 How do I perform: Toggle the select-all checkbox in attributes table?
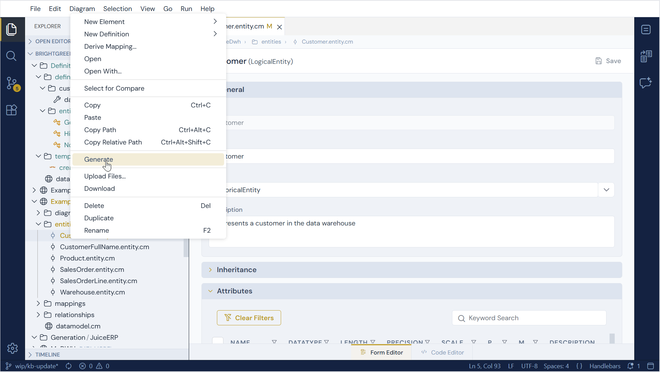pos(218,341)
